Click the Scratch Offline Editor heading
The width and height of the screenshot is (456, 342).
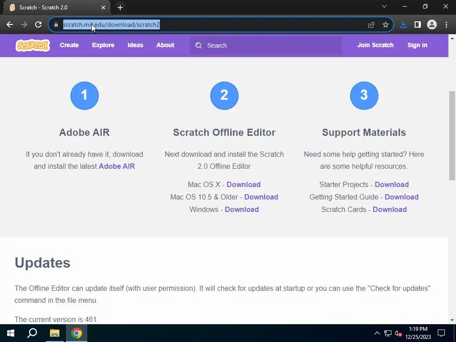pyautogui.click(x=224, y=133)
